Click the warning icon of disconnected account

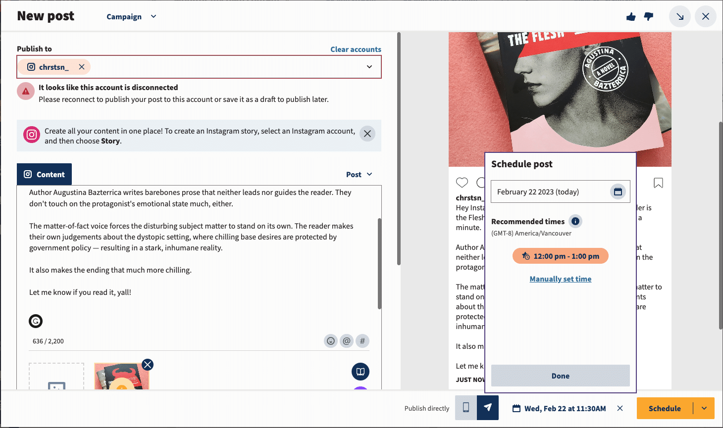(26, 91)
